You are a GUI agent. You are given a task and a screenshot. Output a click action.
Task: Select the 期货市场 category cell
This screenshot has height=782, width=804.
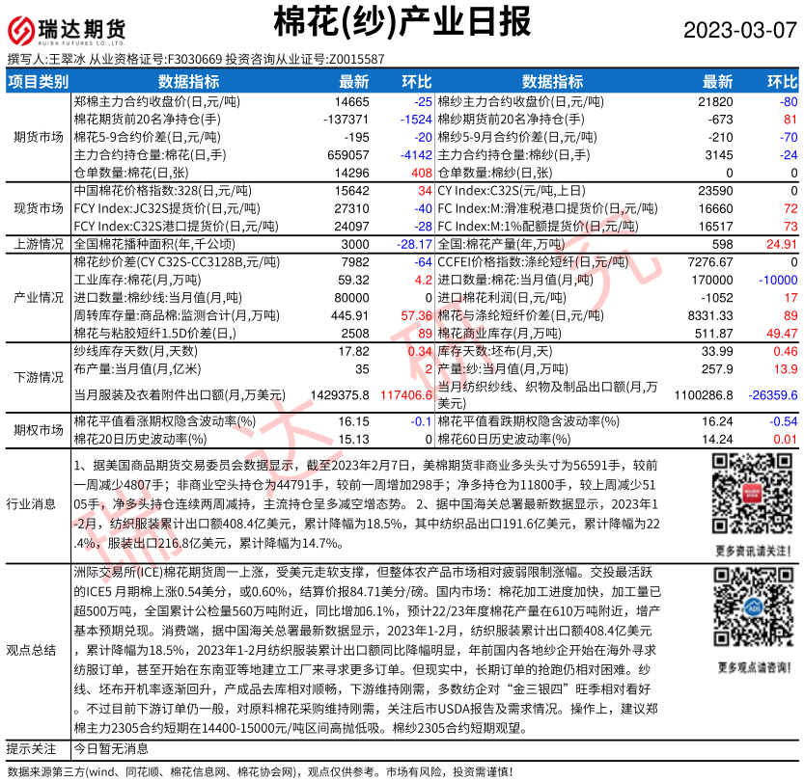coord(38,136)
